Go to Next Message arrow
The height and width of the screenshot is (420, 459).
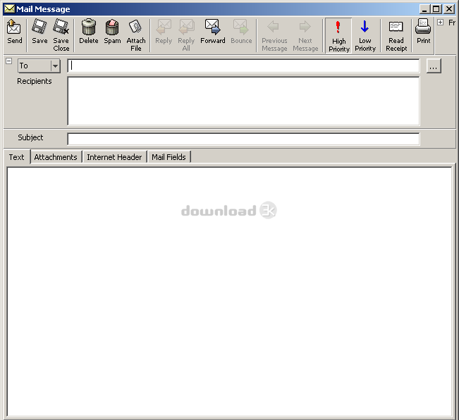[x=305, y=35]
